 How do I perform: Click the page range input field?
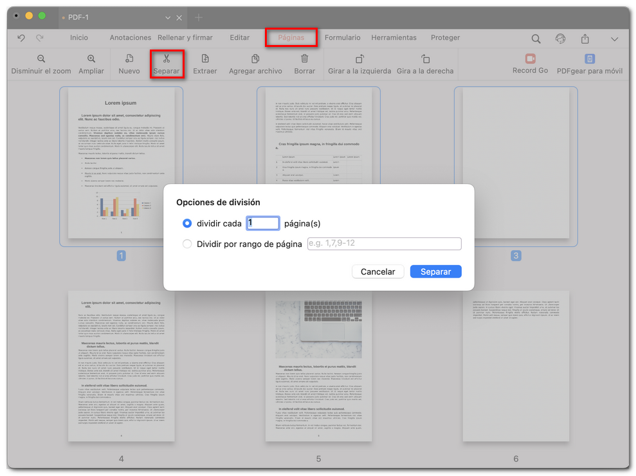[384, 244]
